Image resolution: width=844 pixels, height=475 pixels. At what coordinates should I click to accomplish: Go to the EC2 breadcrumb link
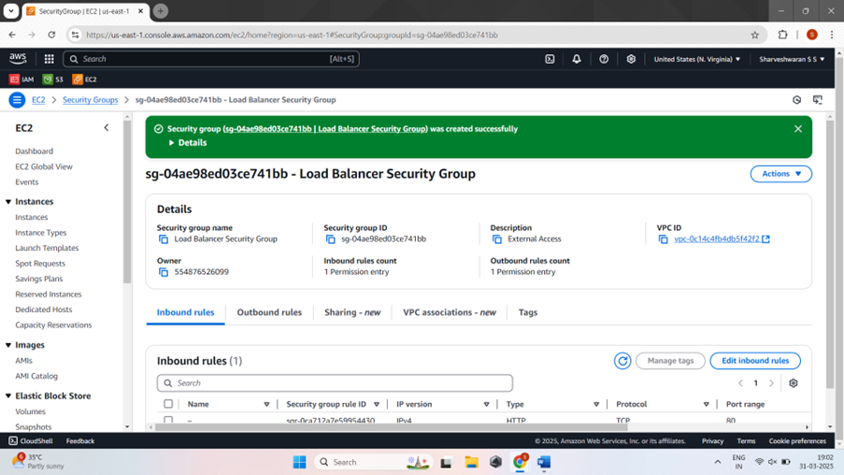coord(38,100)
